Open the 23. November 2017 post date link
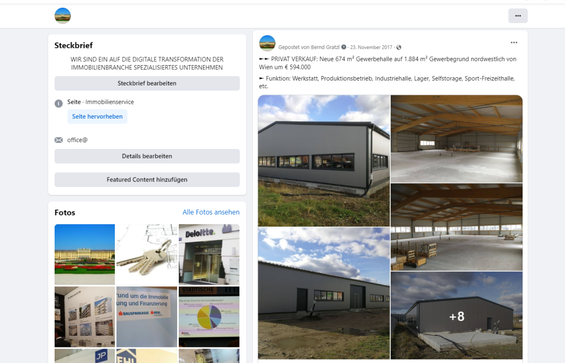Viewport: 565px width, 363px height. tap(371, 47)
